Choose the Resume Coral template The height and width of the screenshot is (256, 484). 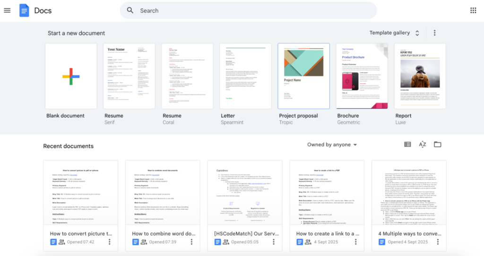(187, 76)
